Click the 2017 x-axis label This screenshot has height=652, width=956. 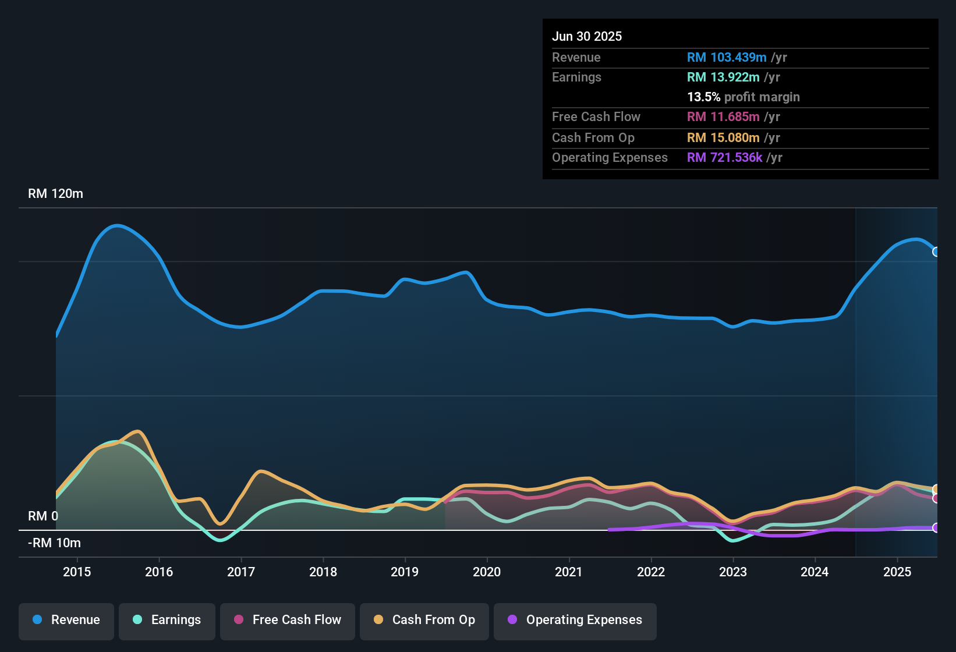tap(241, 572)
